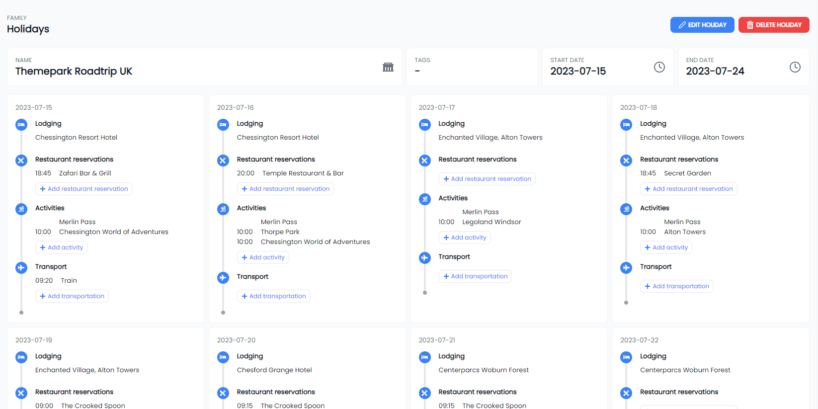Click the Lodging bed icon for 2023-07-20

(x=223, y=357)
